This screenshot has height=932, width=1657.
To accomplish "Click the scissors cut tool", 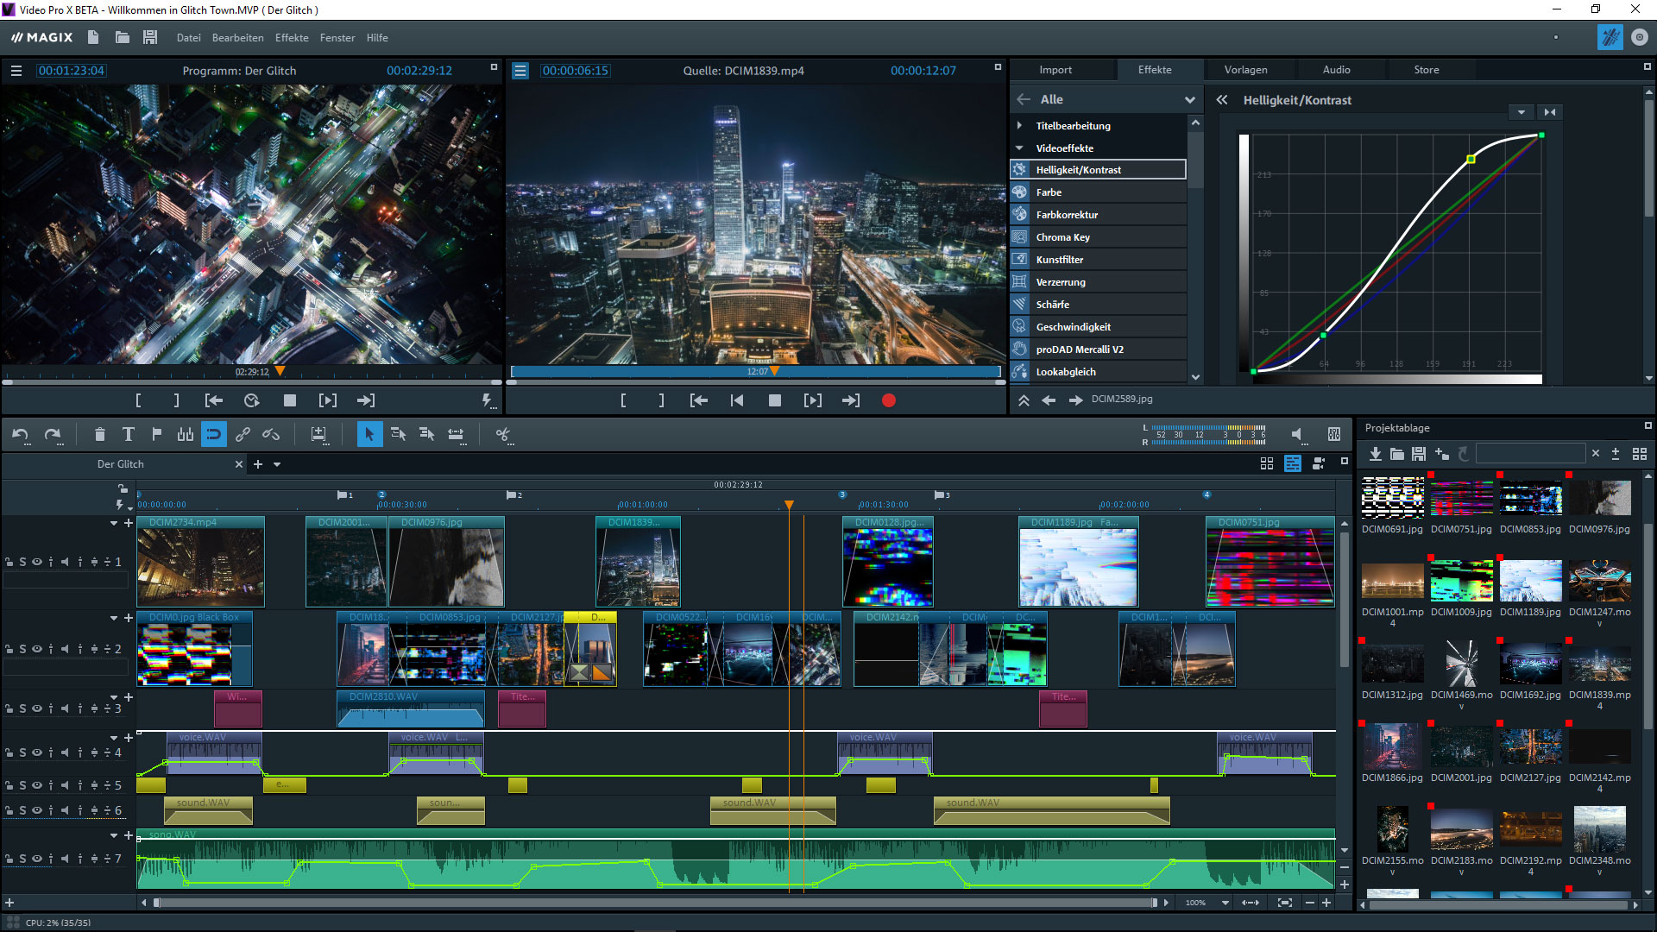I will (503, 434).
